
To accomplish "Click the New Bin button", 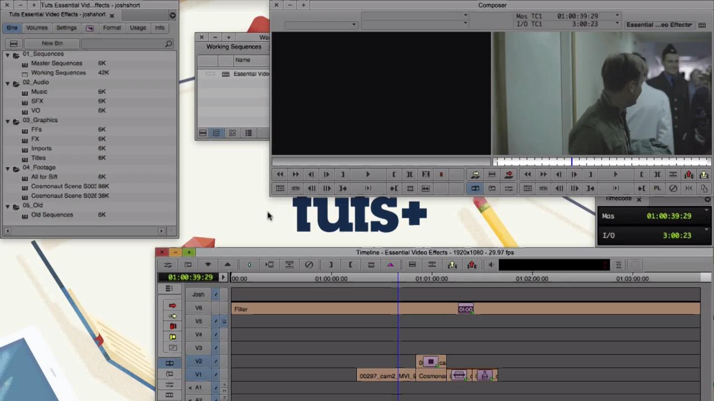I will [x=52, y=43].
